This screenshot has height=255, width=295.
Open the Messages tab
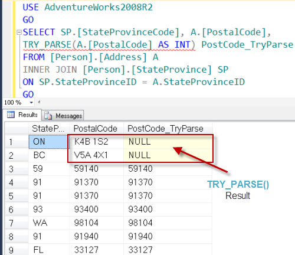coord(63,116)
